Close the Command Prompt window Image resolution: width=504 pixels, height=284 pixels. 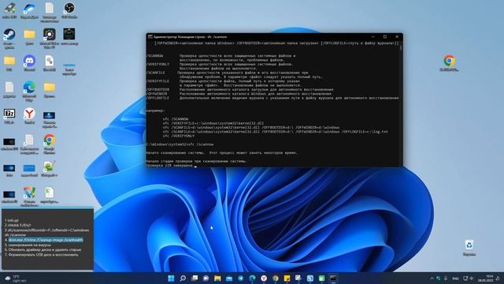coord(397,37)
